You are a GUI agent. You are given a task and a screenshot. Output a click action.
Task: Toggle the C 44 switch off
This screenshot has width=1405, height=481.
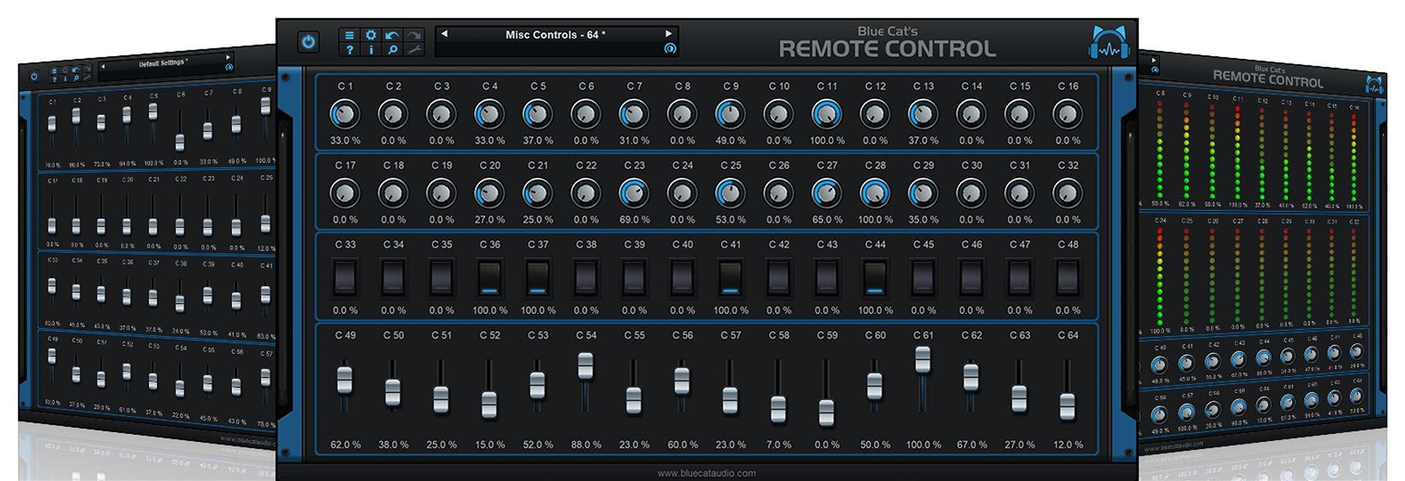(x=875, y=278)
